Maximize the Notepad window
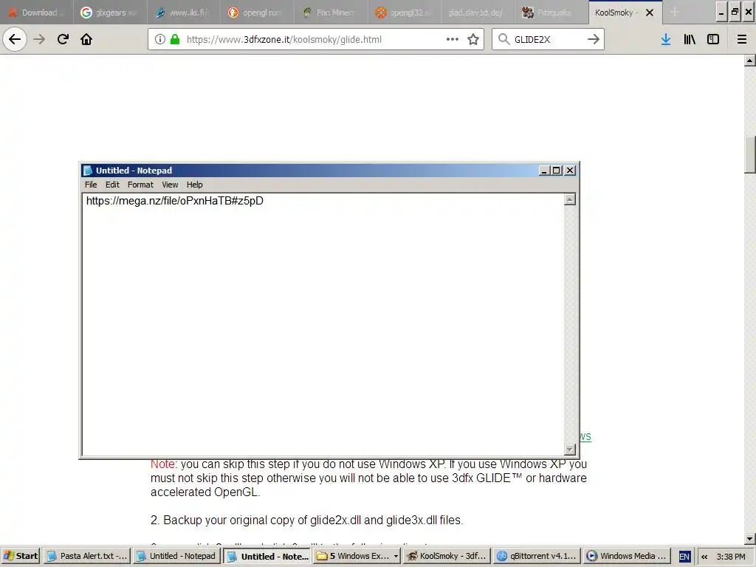756x567 pixels. pos(557,171)
